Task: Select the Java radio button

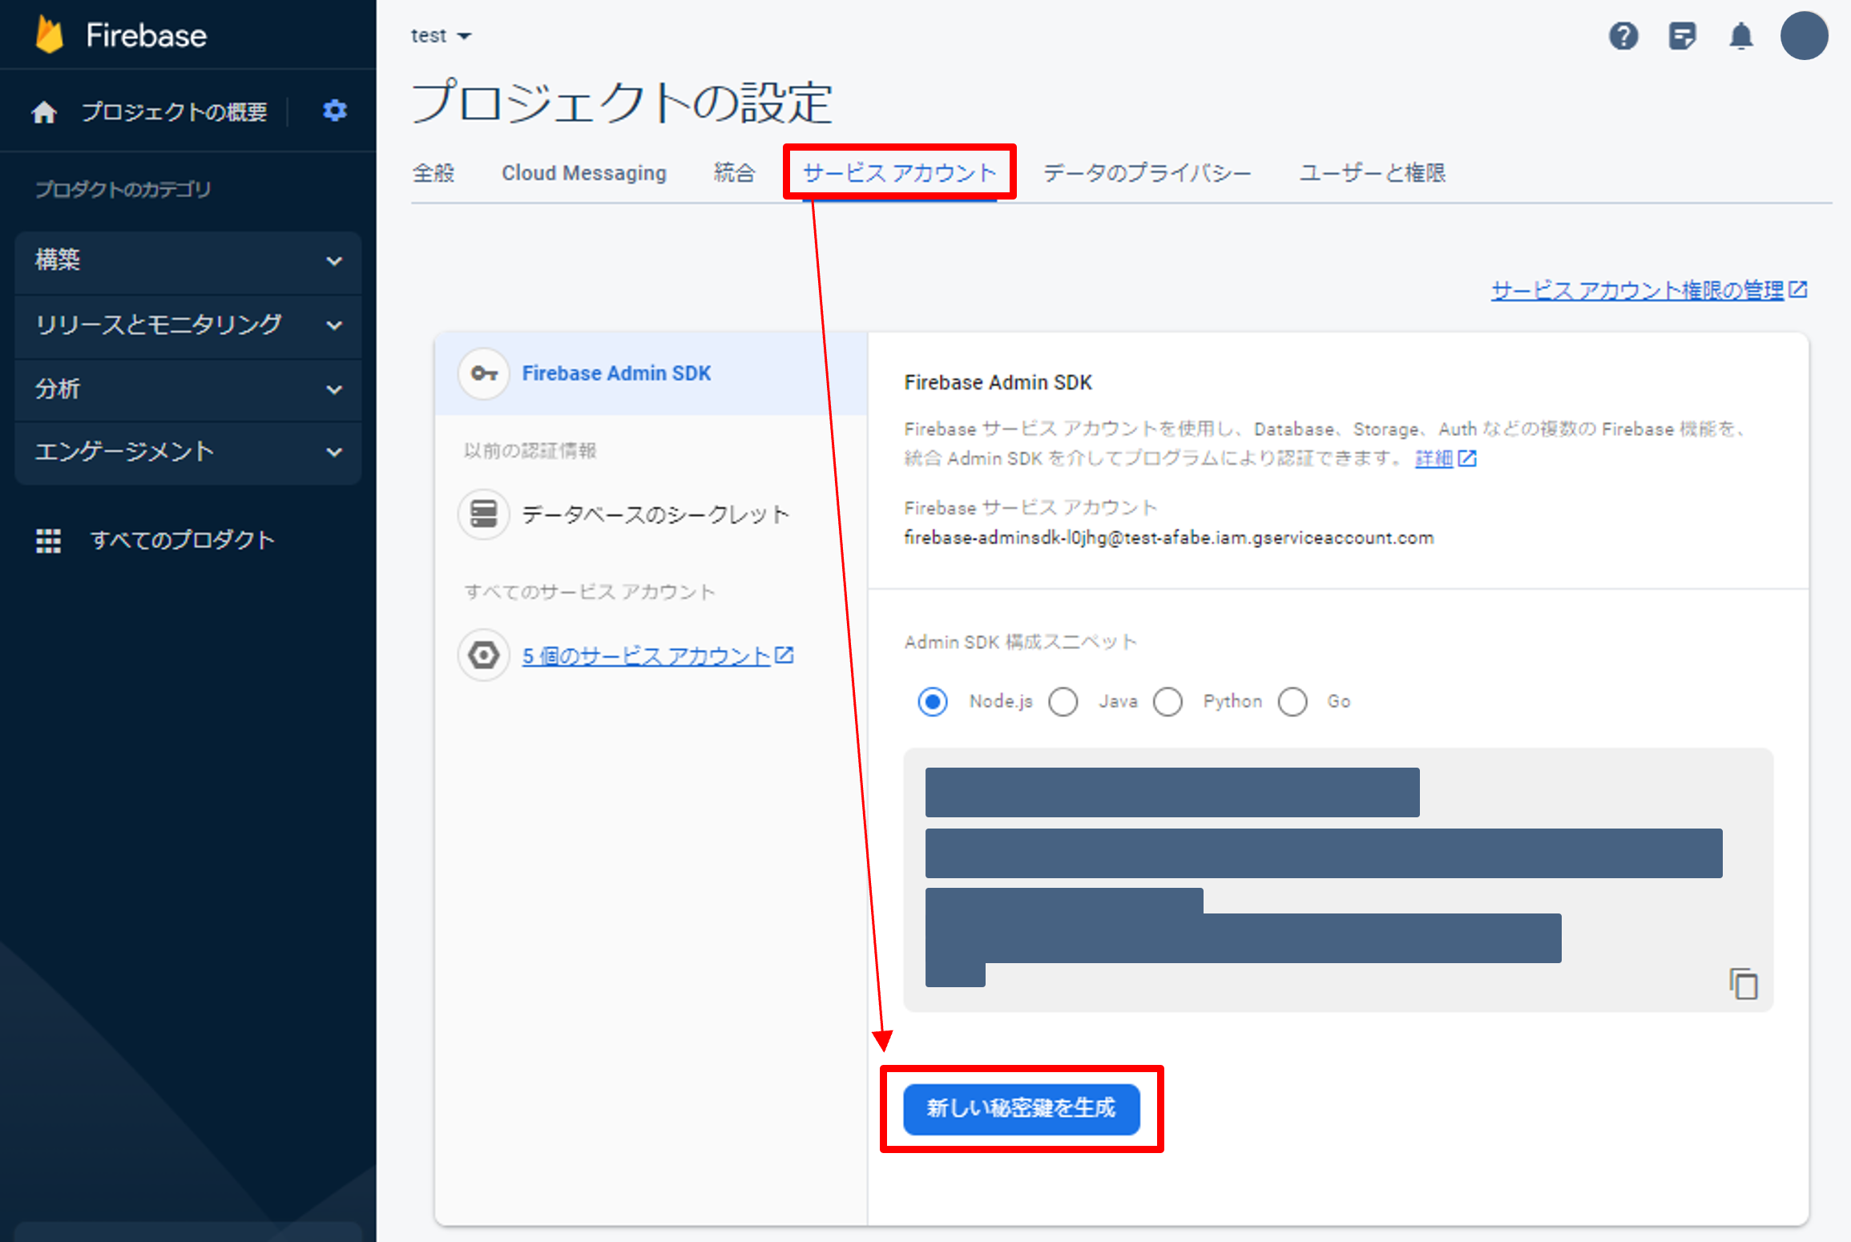Action: pos(1063,702)
